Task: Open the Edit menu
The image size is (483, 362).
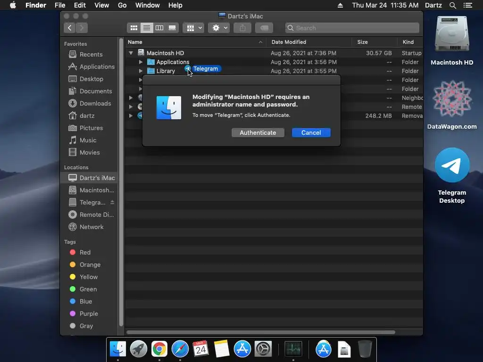Action: 80,5
